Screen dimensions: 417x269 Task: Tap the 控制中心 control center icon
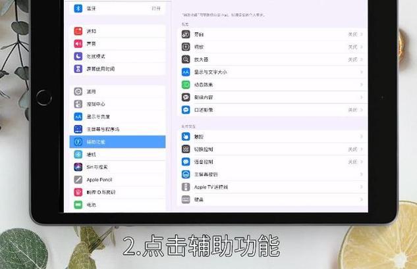point(78,104)
